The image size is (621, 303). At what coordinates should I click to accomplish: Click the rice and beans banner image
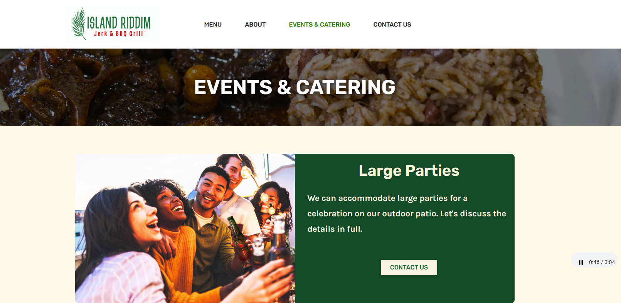416,87
